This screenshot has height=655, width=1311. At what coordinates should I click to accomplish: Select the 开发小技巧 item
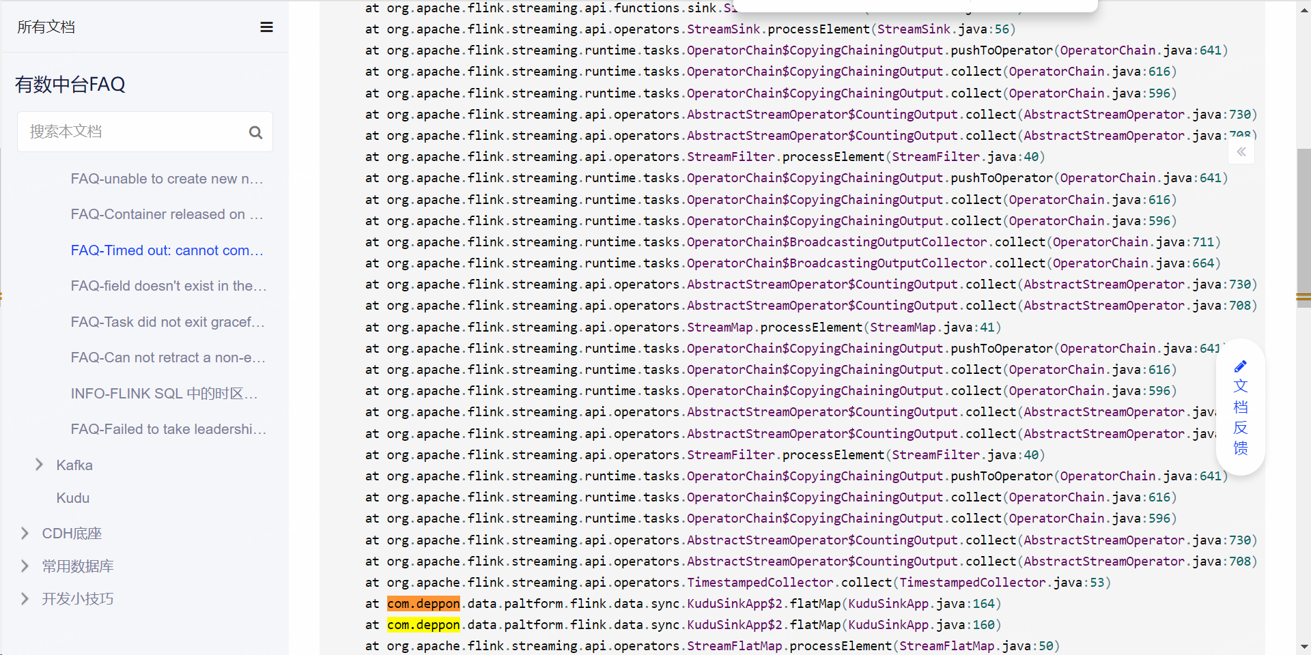pos(78,599)
